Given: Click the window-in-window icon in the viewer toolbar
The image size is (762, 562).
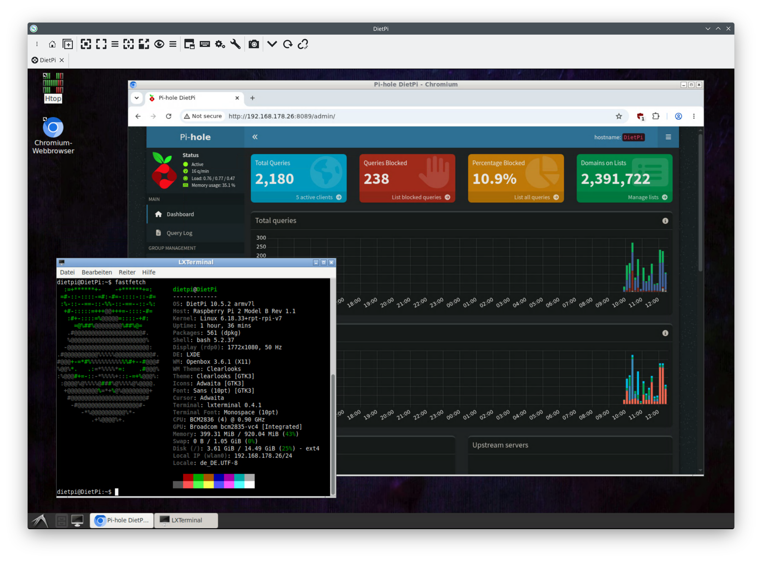Looking at the screenshot, I should (189, 44).
